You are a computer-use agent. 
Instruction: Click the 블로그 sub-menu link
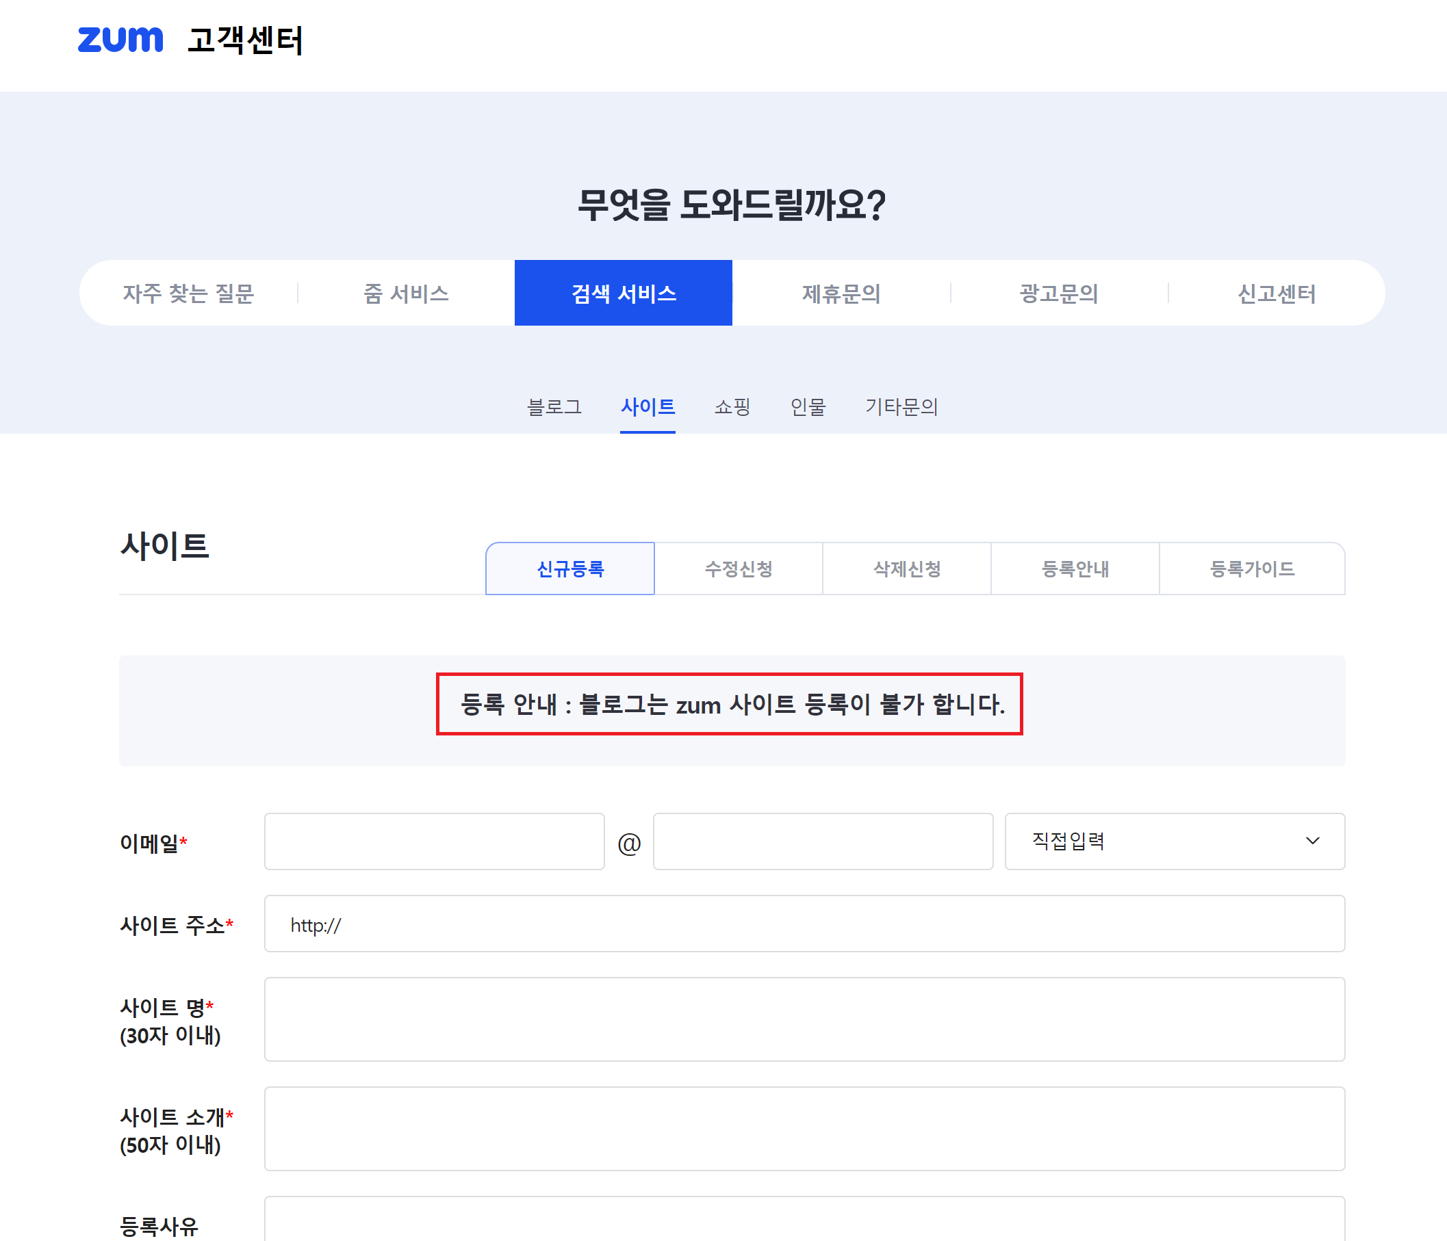click(x=554, y=406)
